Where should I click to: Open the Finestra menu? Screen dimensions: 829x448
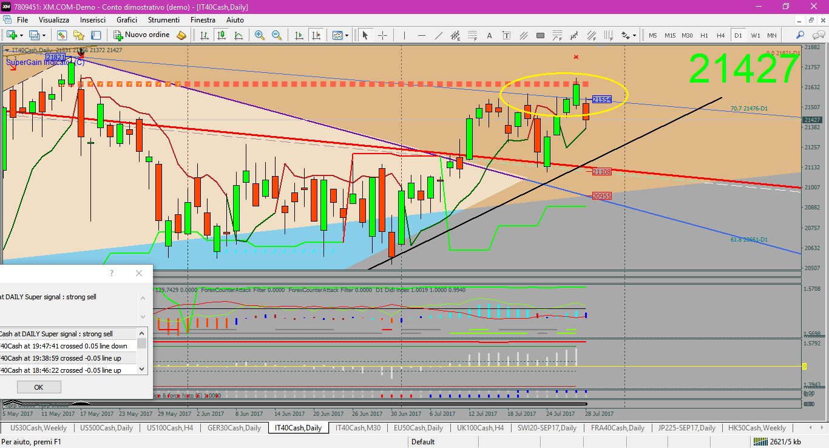click(203, 20)
